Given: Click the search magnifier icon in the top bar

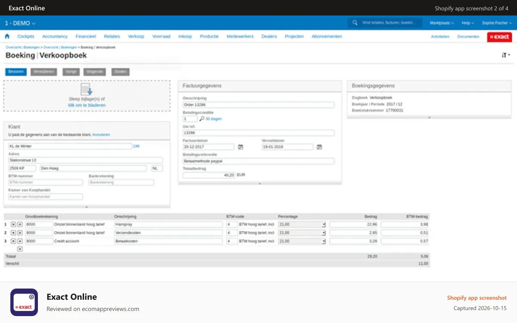Looking at the screenshot, I should point(355,23).
